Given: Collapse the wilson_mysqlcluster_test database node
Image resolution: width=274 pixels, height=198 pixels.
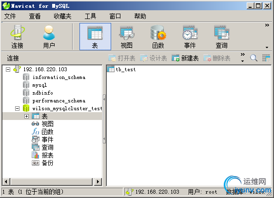Looking at the screenshot, I should pyautogui.click(x=17, y=109).
